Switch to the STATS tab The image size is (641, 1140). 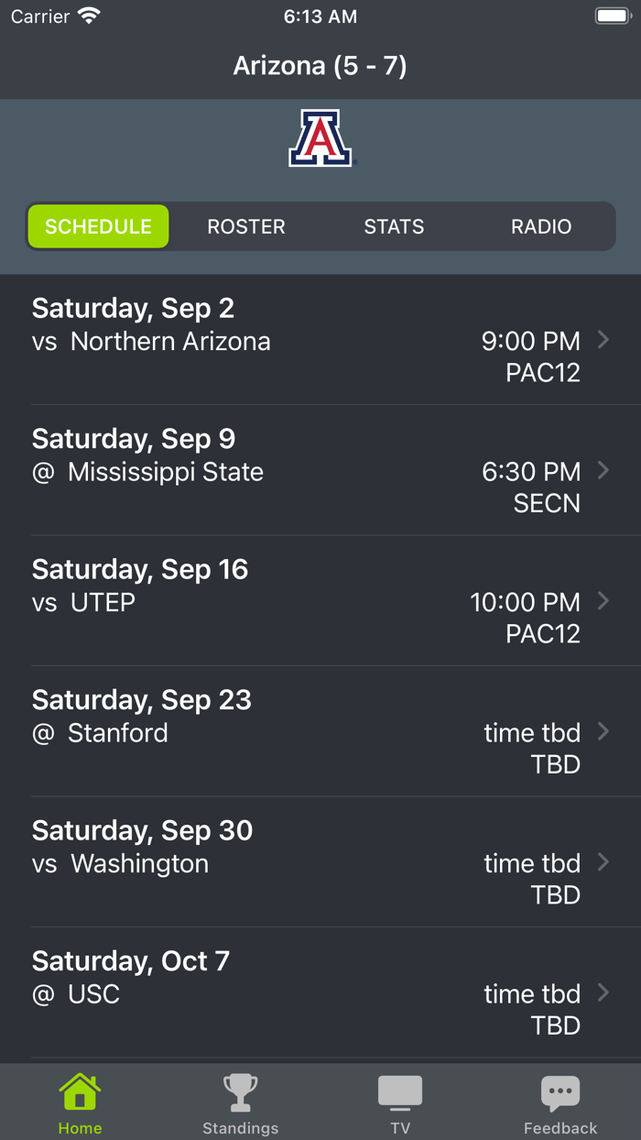tap(394, 226)
